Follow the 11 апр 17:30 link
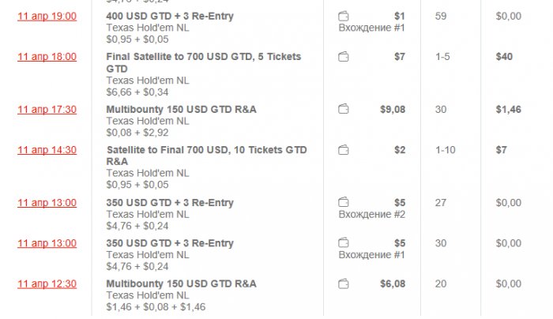 pos(47,110)
